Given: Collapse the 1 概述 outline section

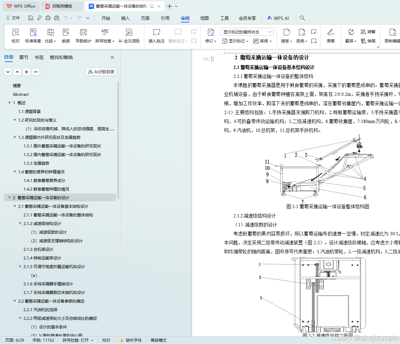Looking at the screenshot, I should [x=9, y=103].
